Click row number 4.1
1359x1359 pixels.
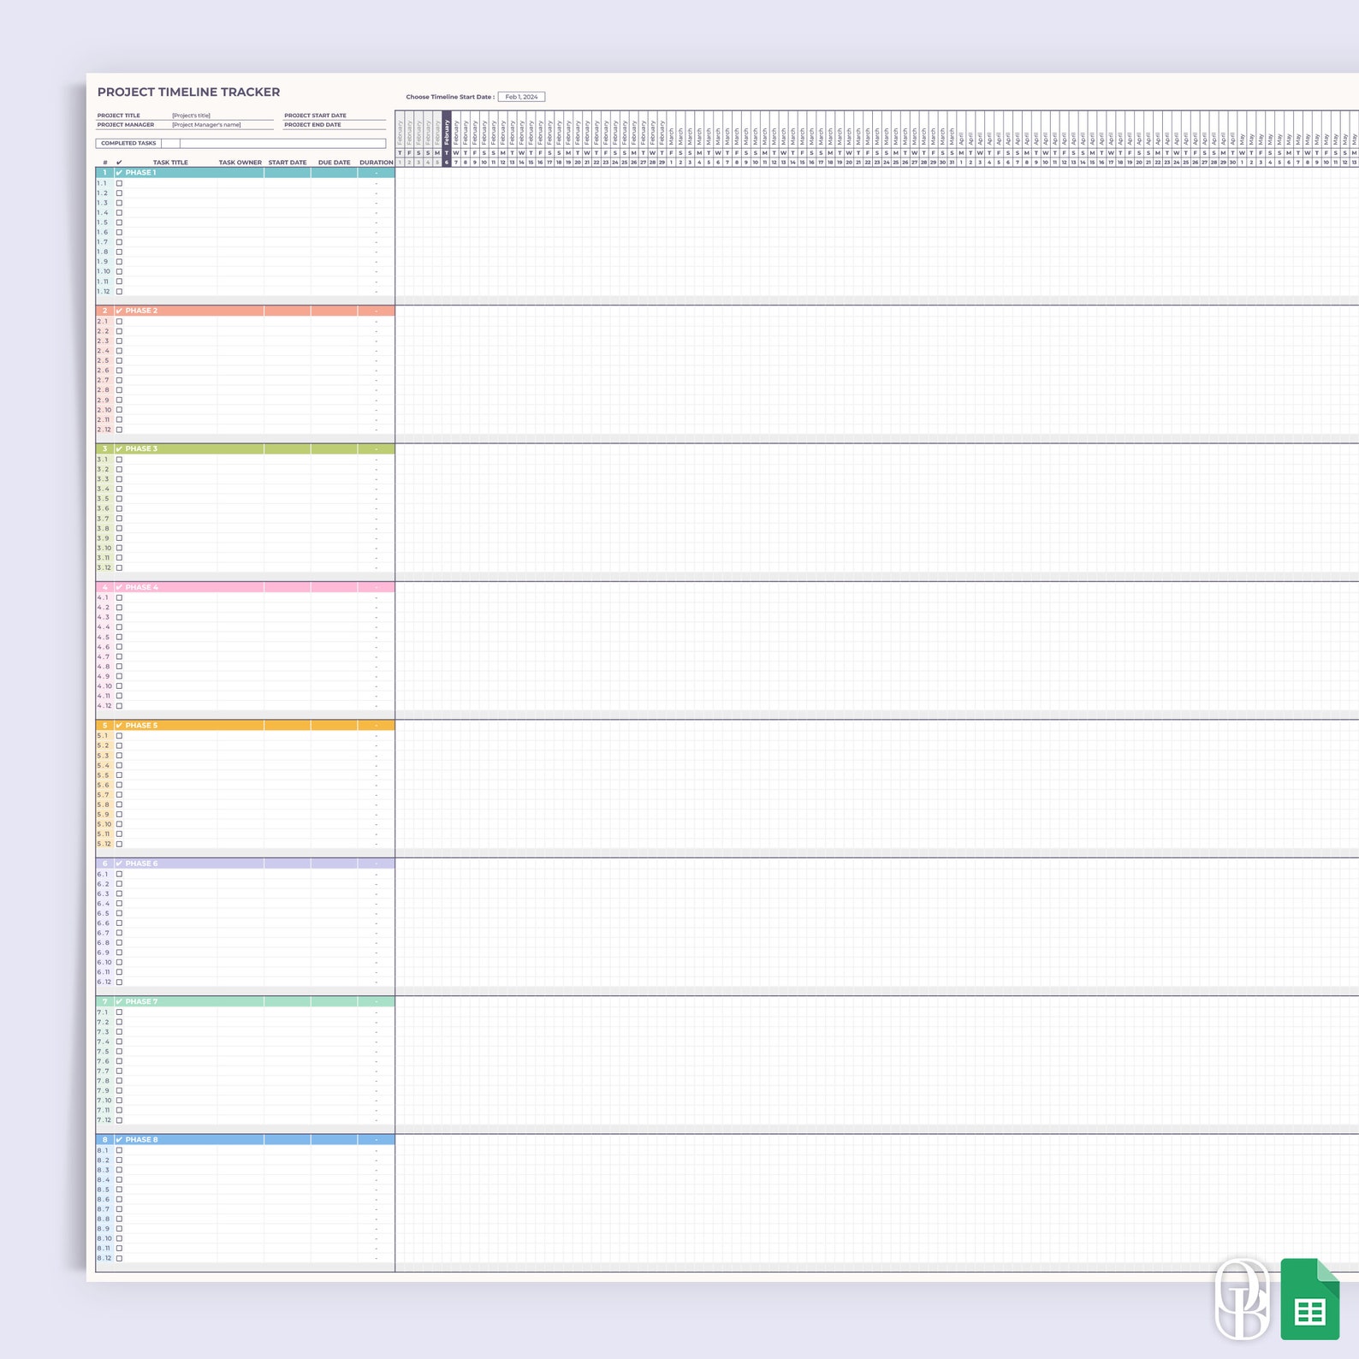click(104, 597)
